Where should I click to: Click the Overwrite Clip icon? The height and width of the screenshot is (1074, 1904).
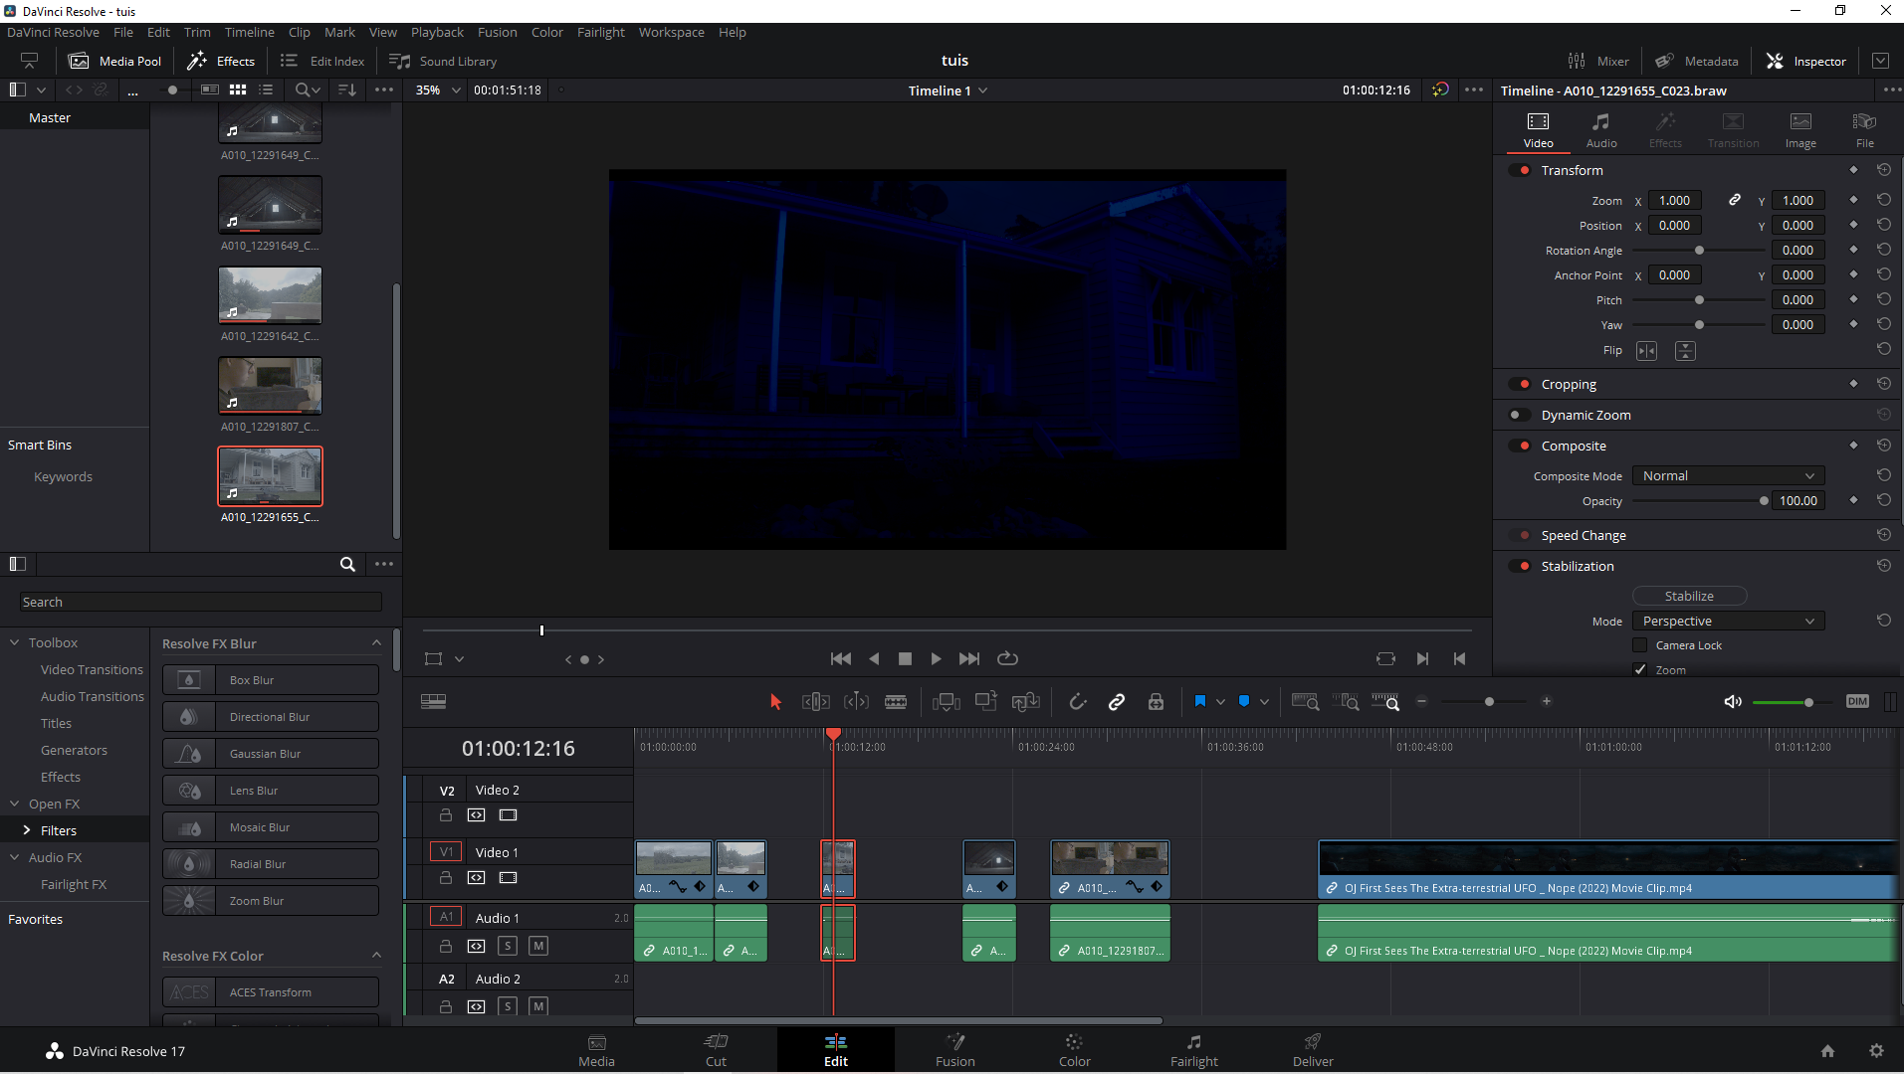pyautogui.click(x=986, y=702)
